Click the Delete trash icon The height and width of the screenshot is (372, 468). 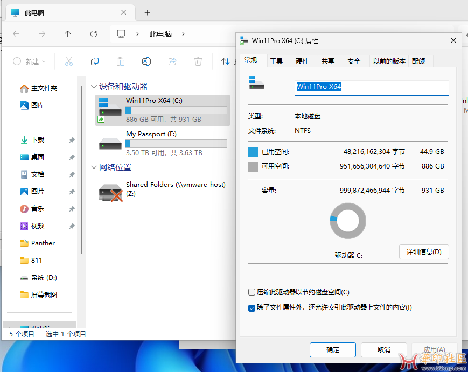tap(198, 61)
